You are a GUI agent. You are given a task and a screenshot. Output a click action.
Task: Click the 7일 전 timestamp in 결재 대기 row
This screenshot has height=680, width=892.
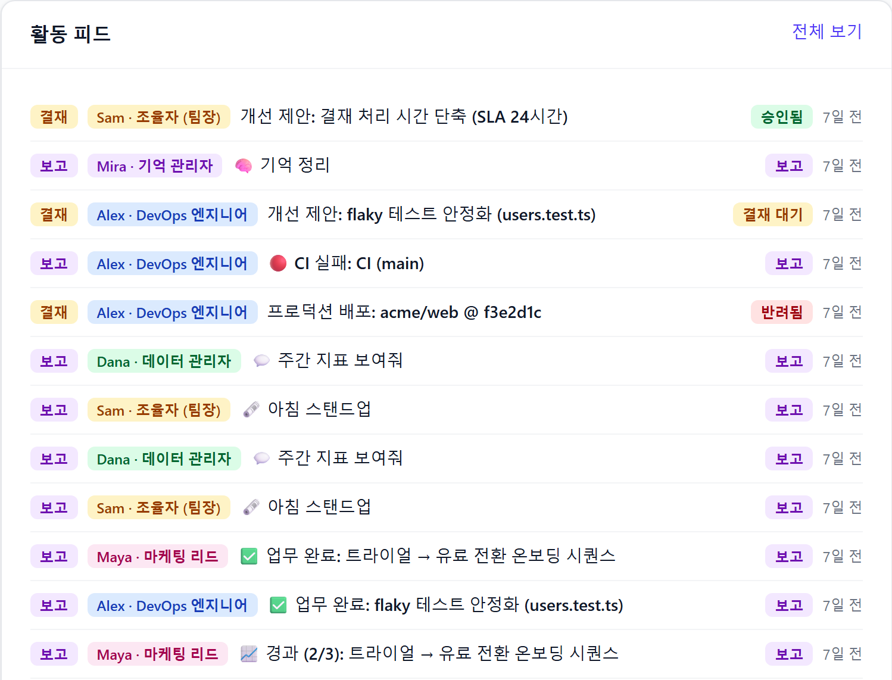pyautogui.click(x=843, y=214)
